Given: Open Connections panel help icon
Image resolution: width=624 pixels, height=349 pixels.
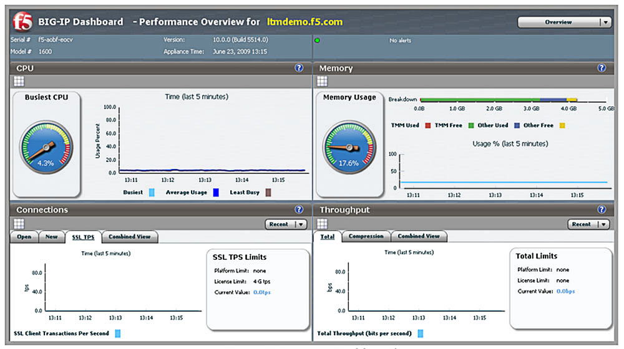Looking at the screenshot, I should coord(299,209).
